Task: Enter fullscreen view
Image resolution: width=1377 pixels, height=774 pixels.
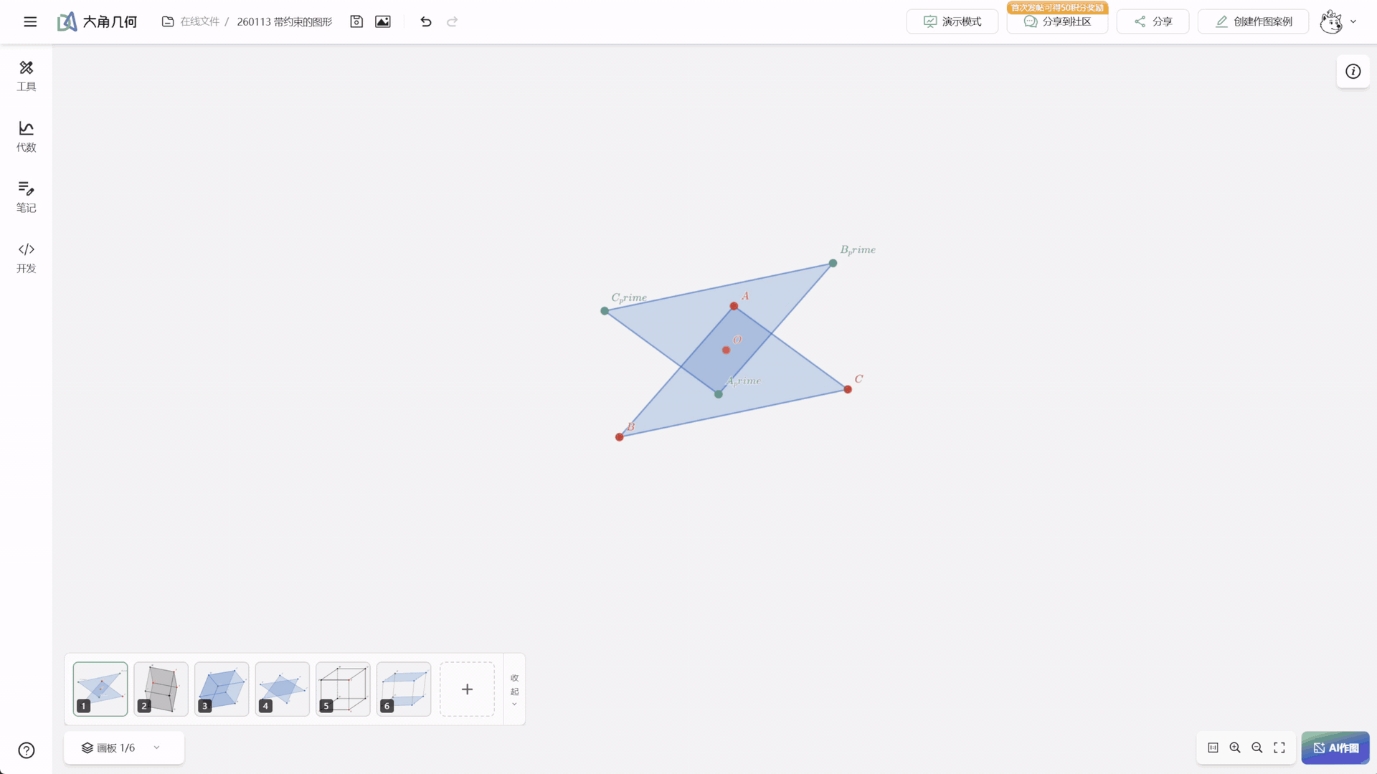Action: [x=1279, y=747]
